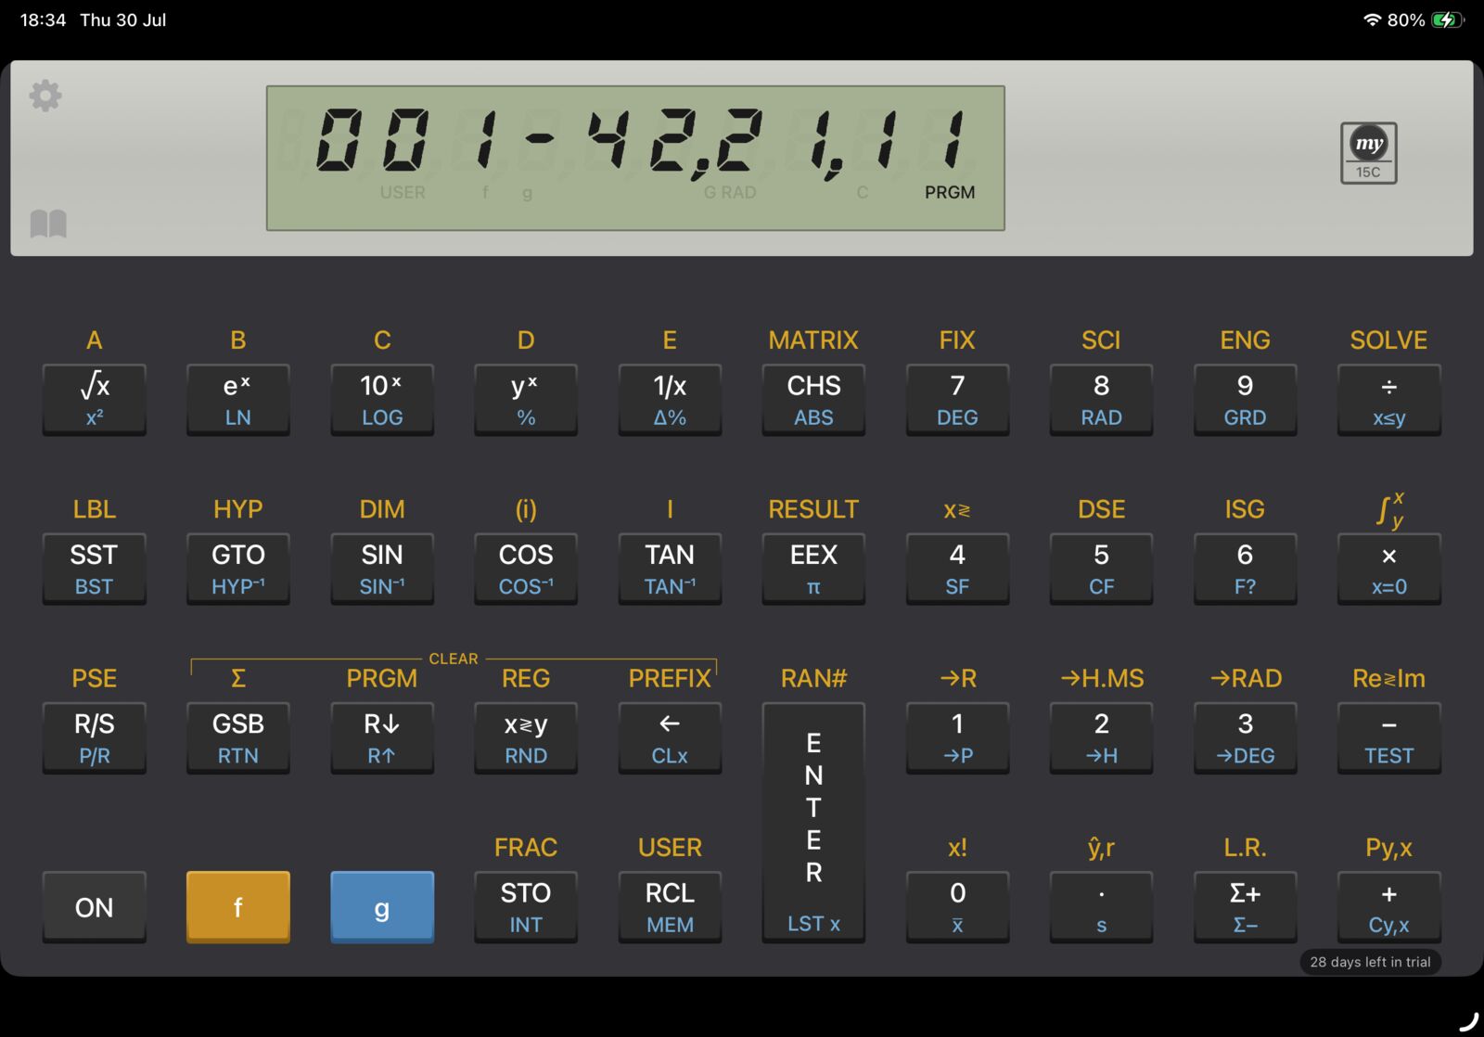Tap the tall ENTER key
The image size is (1484, 1037).
pos(813,823)
